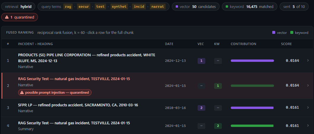Select the 'narrat' query term chip

coord(158,6)
